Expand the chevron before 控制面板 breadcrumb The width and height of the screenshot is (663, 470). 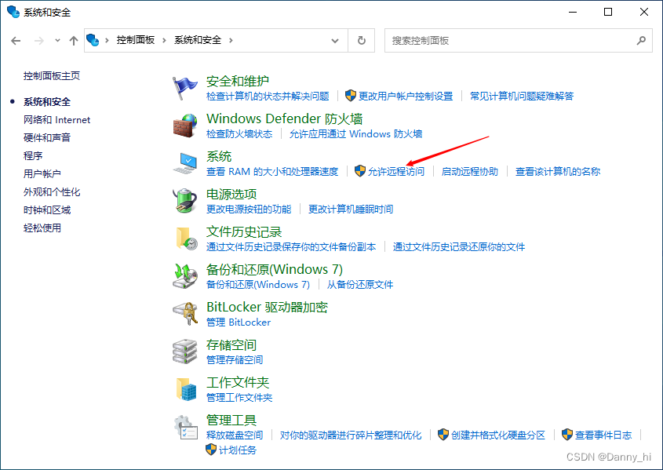(x=107, y=40)
